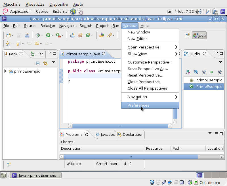The height and width of the screenshot is (186, 227).
Task: Go back with the yellow left arrow
Action: pyautogui.click(x=37, y=44)
